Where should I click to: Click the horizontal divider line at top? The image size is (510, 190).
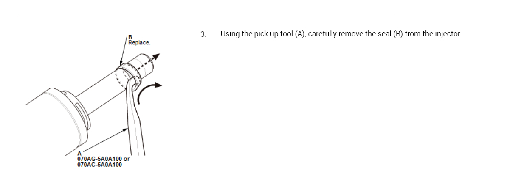(x=206, y=14)
